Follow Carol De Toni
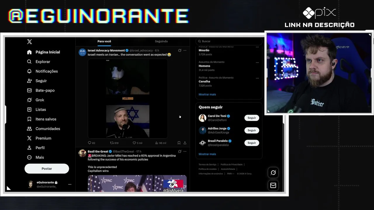Viewport: 374px width, 210px height. [x=252, y=118]
